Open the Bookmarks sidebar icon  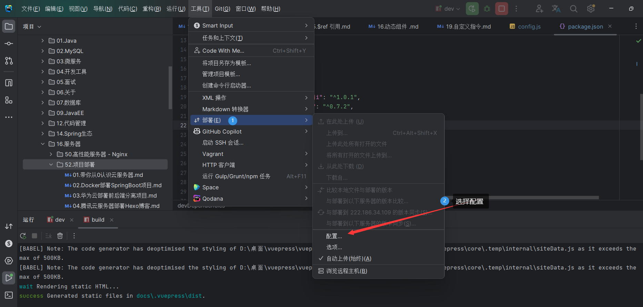pyautogui.click(x=9, y=83)
